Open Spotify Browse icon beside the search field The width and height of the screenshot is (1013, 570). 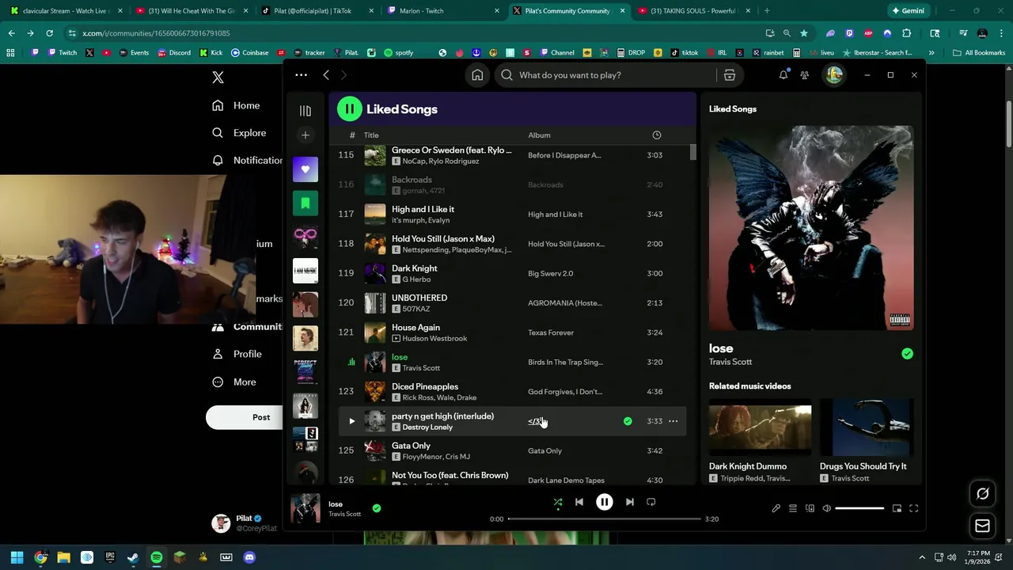(x=730, y=75)
